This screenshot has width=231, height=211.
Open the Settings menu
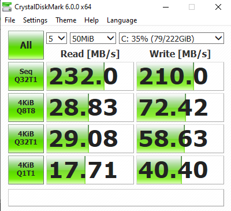pyautogui.click(x=35, y=20)
